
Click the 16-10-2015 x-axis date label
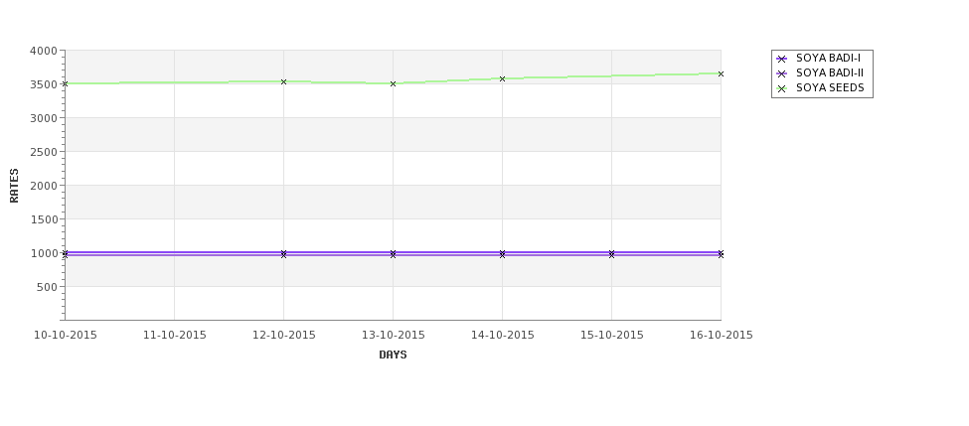point(722,336)
